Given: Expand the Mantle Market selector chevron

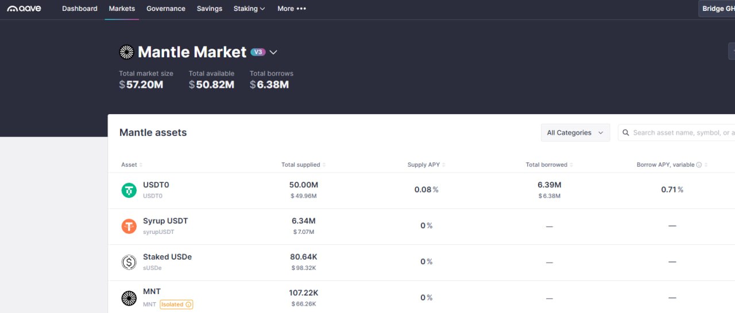Looking at the screenshot, I should tap(273, 52).
